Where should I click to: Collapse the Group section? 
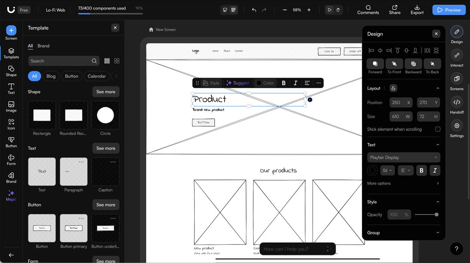coord(437,233)
